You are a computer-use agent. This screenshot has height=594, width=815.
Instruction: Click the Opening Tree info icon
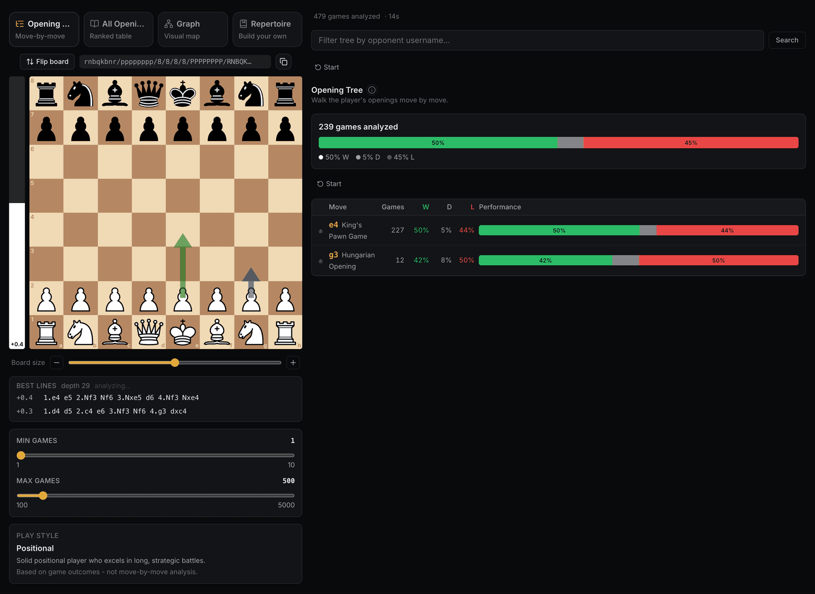click(372, 90)
